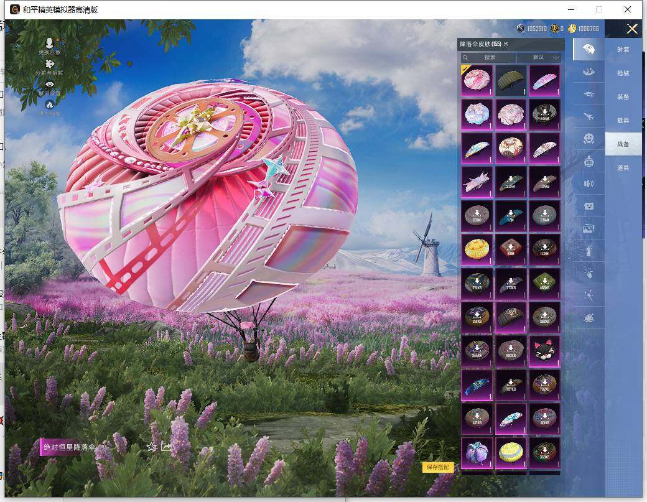The width and height of the screenshot is (647, 502).
Task: Pick the black cat parachute skin
Action: point(544,351)
